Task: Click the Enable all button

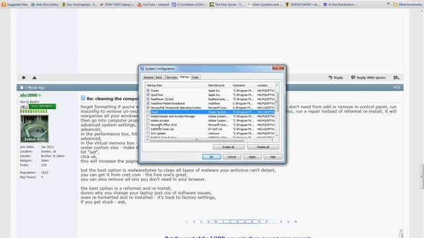Action: click(229, 147)
